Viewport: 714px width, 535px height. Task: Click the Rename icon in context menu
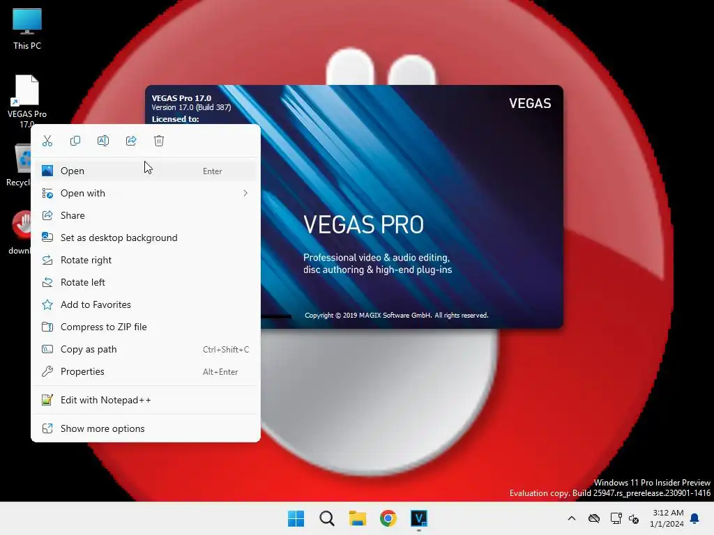[103, 141]
